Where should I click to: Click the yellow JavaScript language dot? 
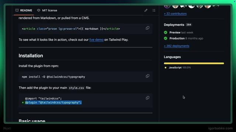point(166,67)
